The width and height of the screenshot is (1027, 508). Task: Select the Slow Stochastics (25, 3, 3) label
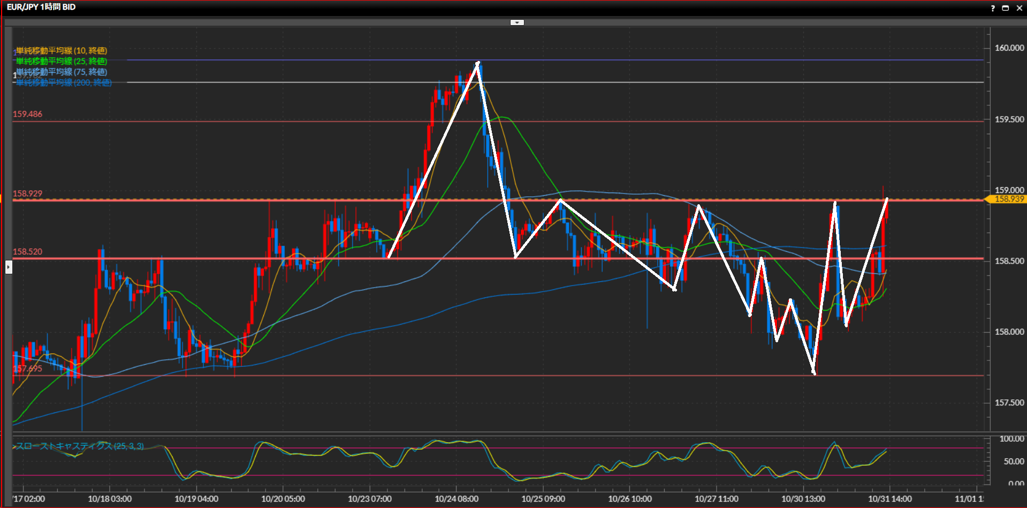tap(80, 446)
